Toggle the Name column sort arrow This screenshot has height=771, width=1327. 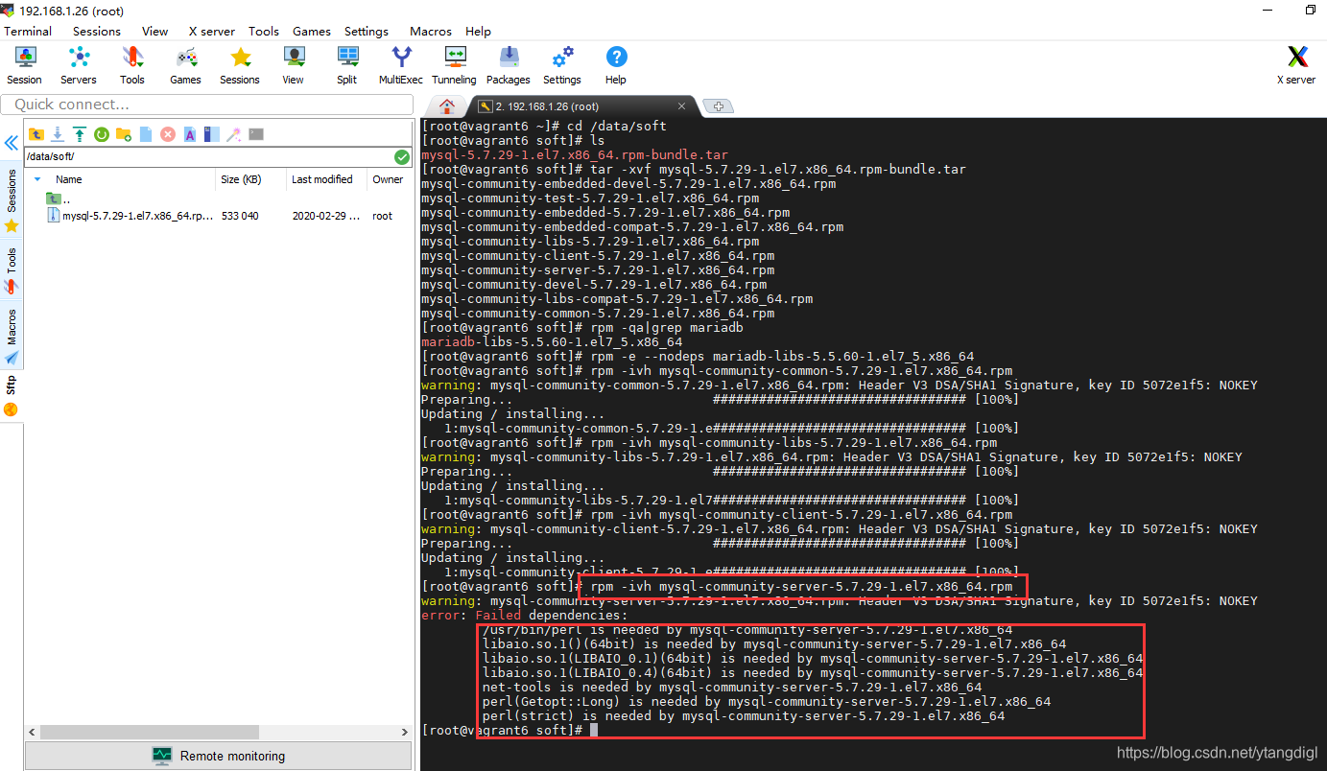coord(37,179)
